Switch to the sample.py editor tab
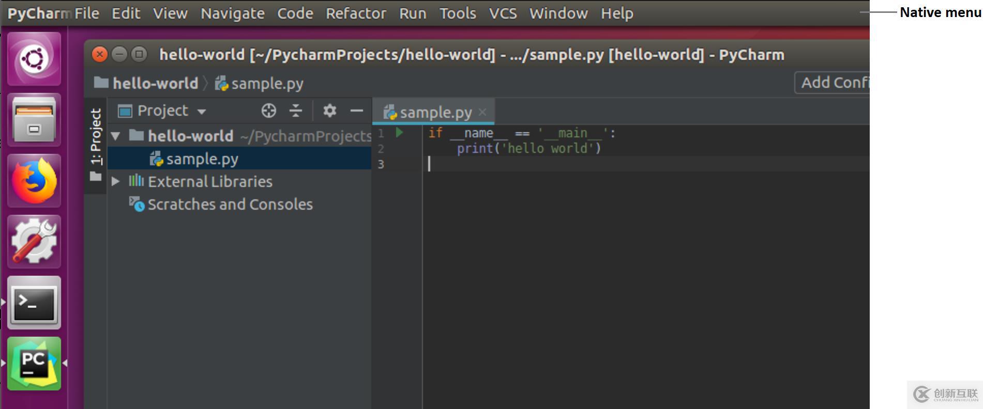983x409 pixels. pos(433,112)
